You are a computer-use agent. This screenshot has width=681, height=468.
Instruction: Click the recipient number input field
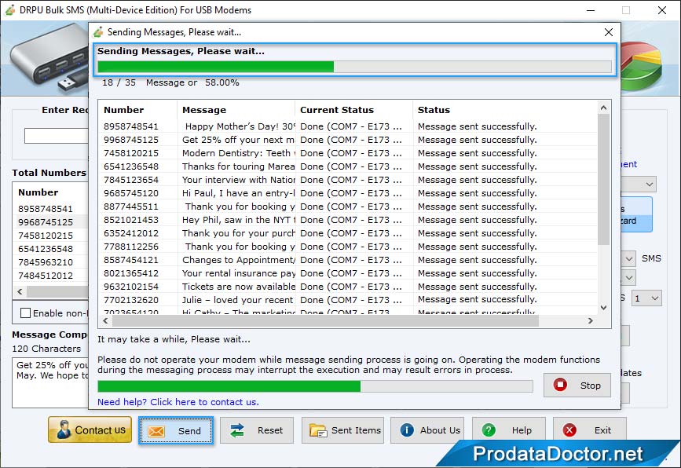(x=57, y=136)
